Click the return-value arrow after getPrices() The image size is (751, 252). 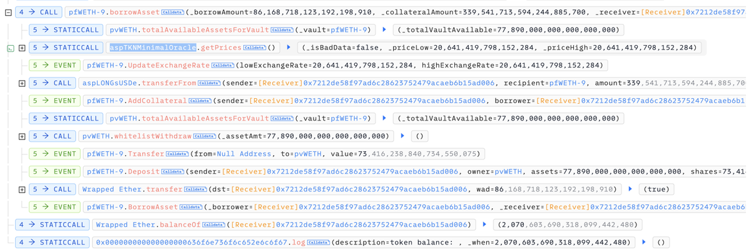point(289,48)
